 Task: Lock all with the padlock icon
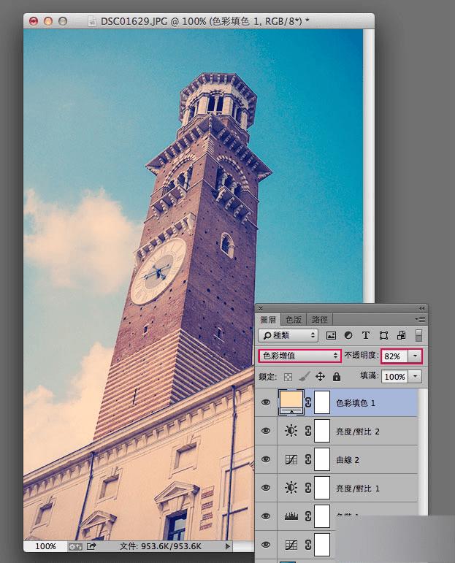(337, 377)
